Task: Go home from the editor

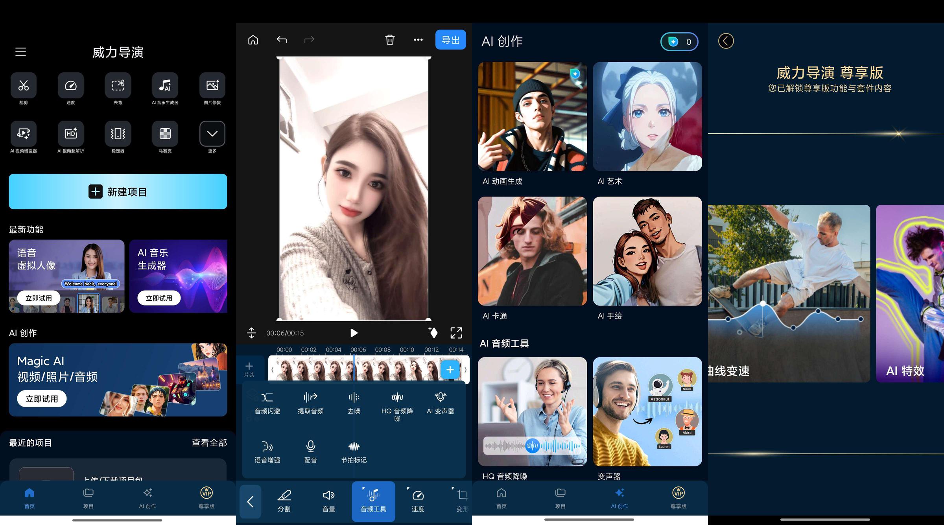Action: click(253, 40)
